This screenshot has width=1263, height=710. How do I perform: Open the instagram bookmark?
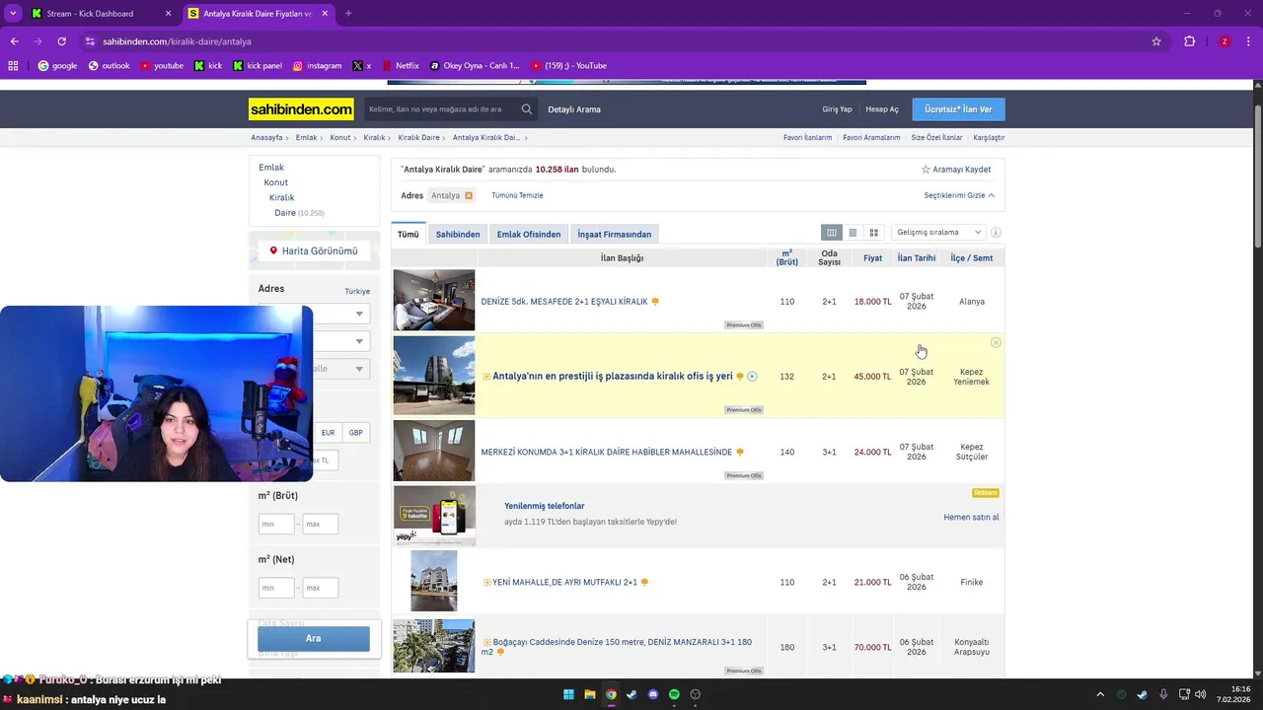point(317,66)
